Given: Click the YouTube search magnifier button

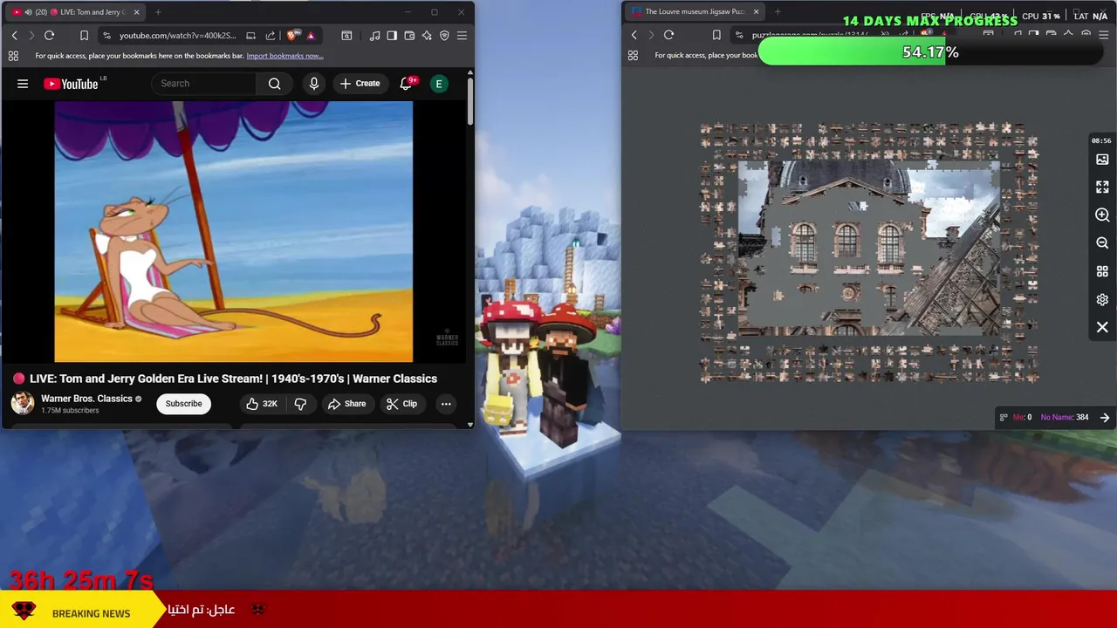Looking at the screenshot, I should point(275,84).
